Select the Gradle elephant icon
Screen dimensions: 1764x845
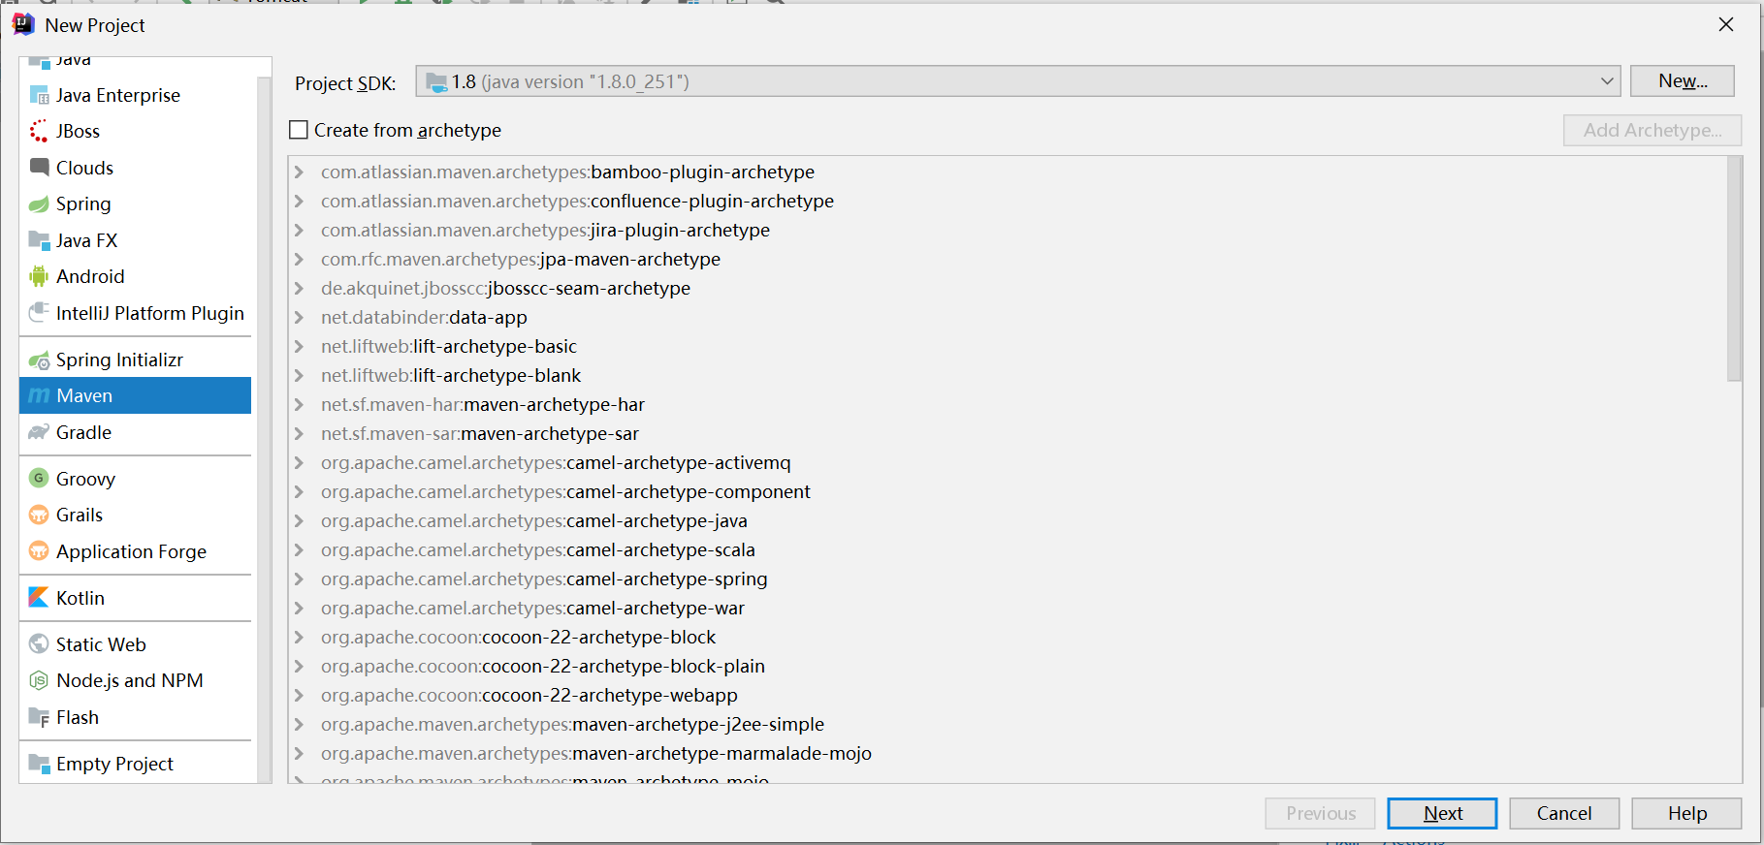coord(39,432)
